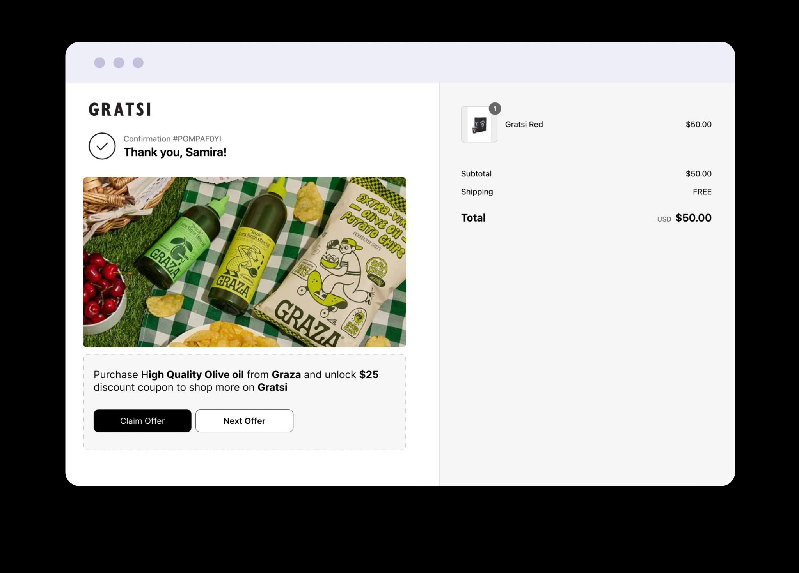
Task: Click the 'High Quality Olive oil' offer text
Action: (x=192, y=375)
